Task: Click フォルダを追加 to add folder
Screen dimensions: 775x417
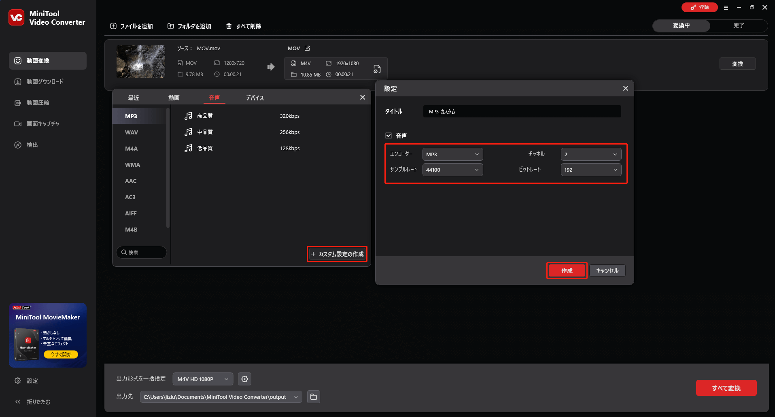Action: [x=189, y=26]
